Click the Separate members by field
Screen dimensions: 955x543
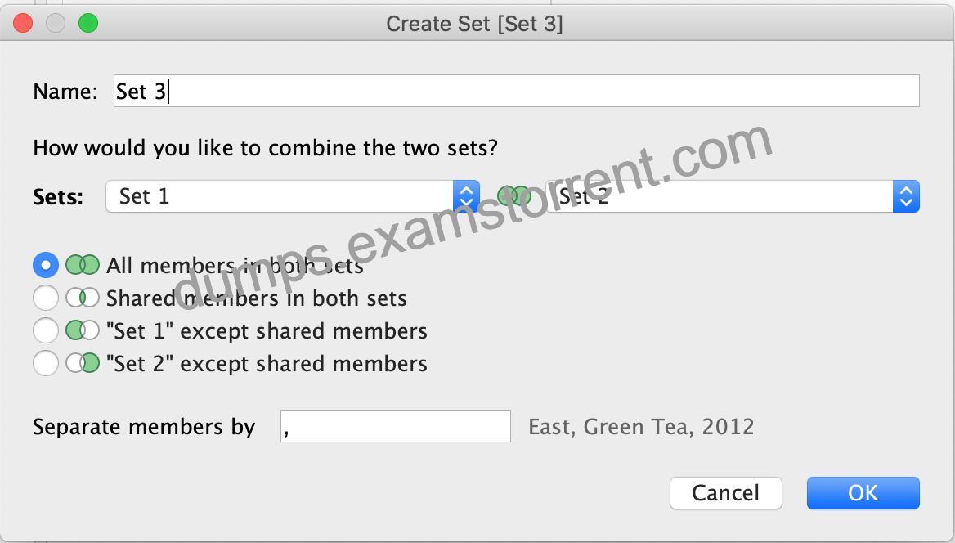pos(395,426)
